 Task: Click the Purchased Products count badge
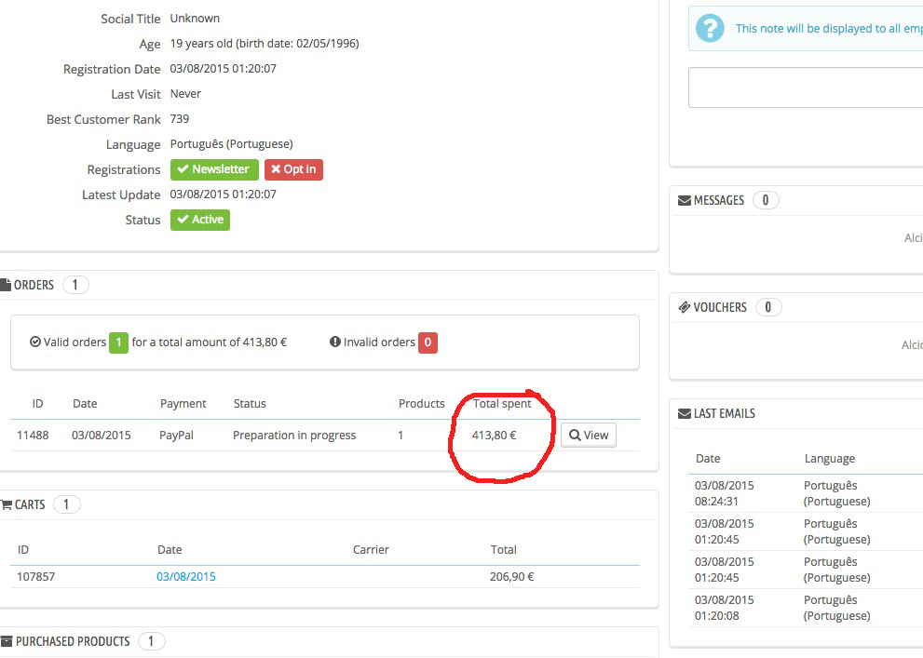click(x=151, y=641)
